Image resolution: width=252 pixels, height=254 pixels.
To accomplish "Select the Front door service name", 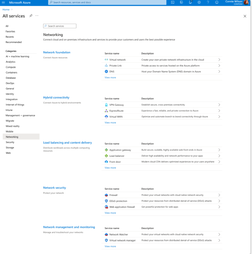I will click(x=115, y=162).
